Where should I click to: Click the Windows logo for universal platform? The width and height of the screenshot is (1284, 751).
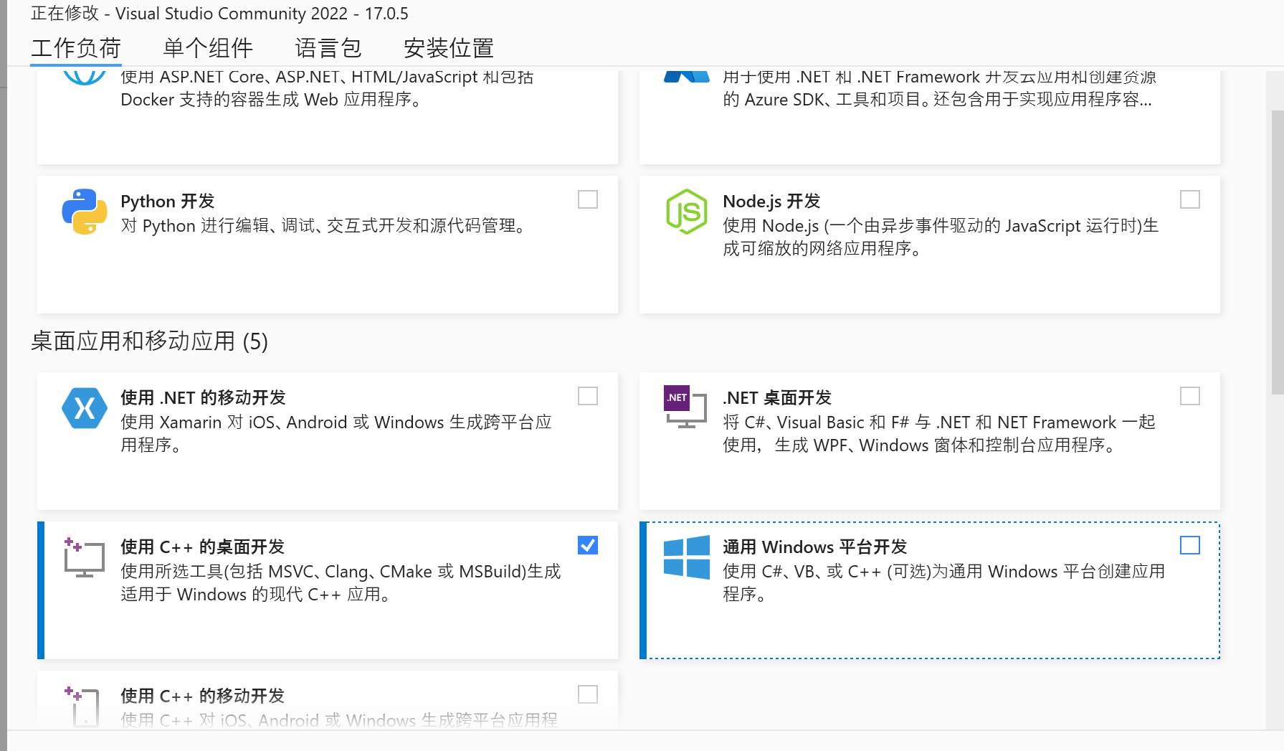tap(687, 557)
